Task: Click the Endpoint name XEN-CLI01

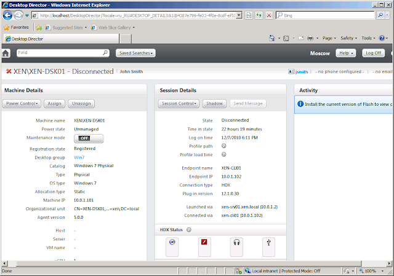Action: 231,168
